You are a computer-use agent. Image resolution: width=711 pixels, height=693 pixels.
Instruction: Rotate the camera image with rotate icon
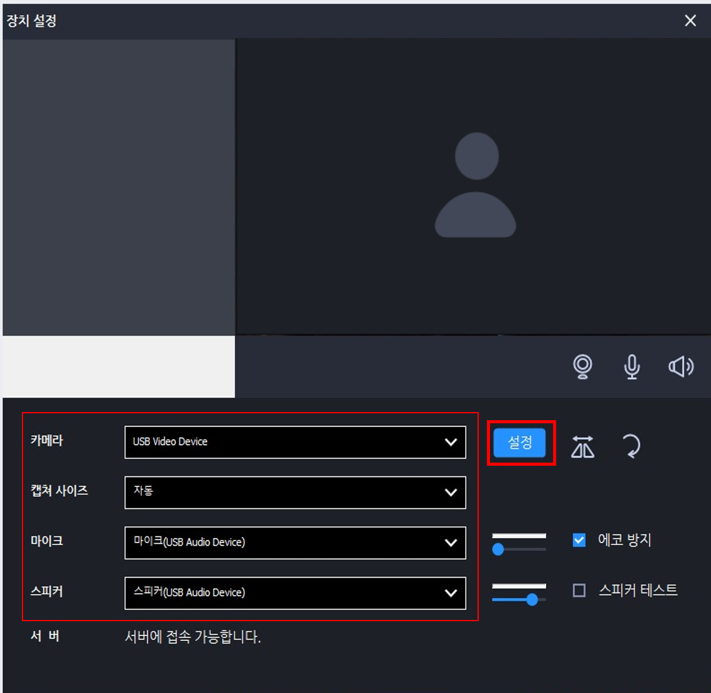coord(631,446)
